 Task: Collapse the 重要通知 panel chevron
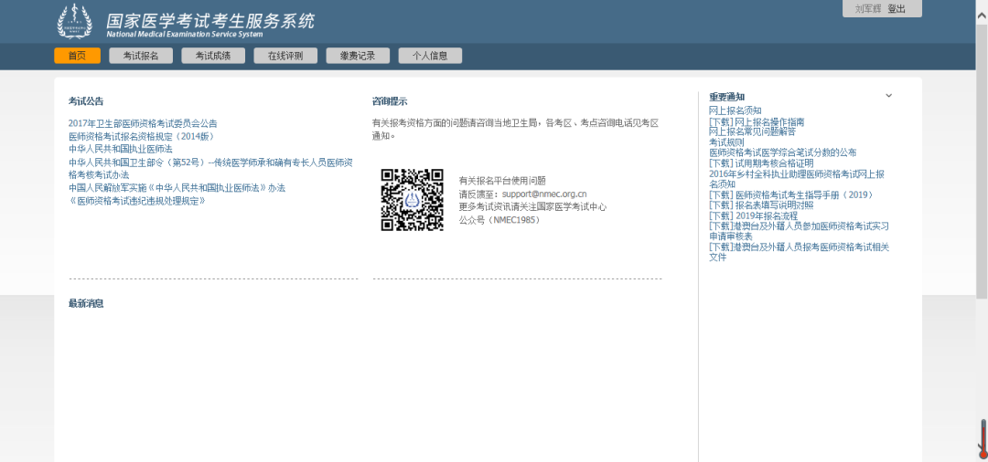(888, 96)
